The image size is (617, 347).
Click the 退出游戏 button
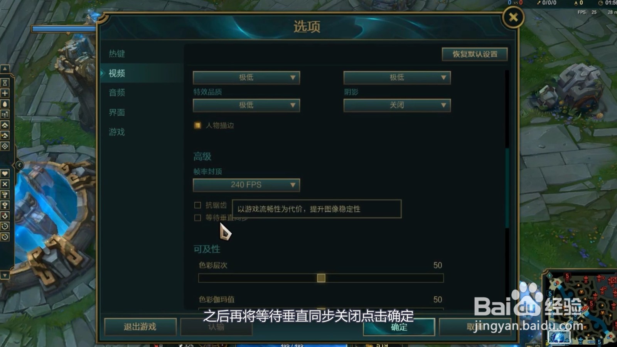pos(140,327)
